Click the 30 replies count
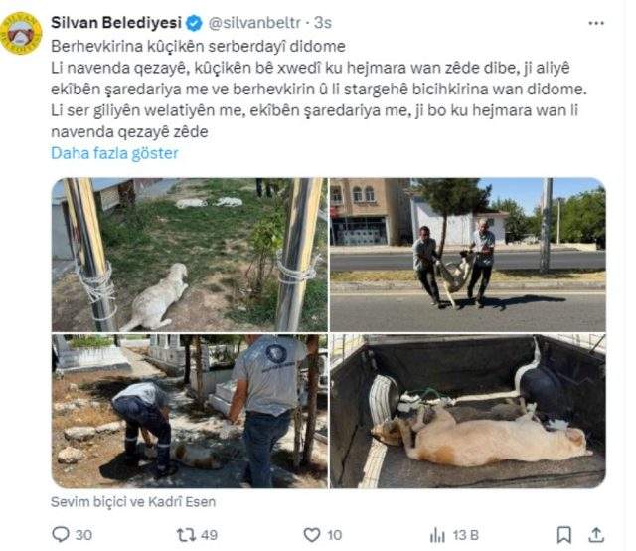Screen dimensions: 636x551 [x=83, y=535]
